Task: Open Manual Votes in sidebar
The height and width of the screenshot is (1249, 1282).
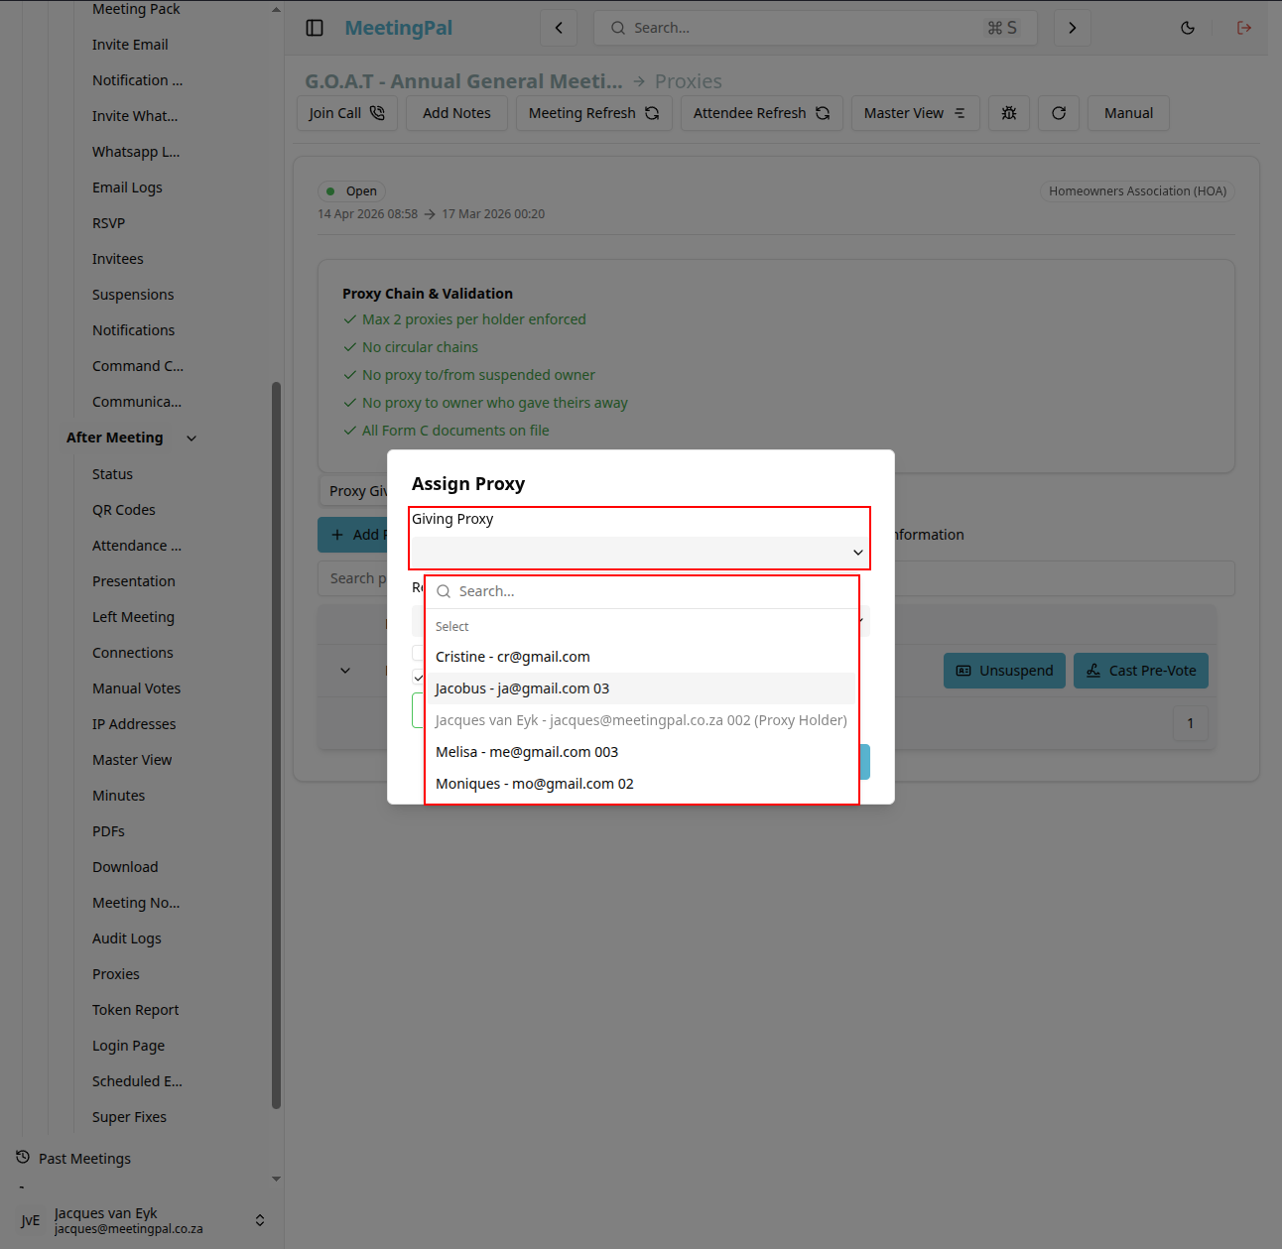Action: 137,688
